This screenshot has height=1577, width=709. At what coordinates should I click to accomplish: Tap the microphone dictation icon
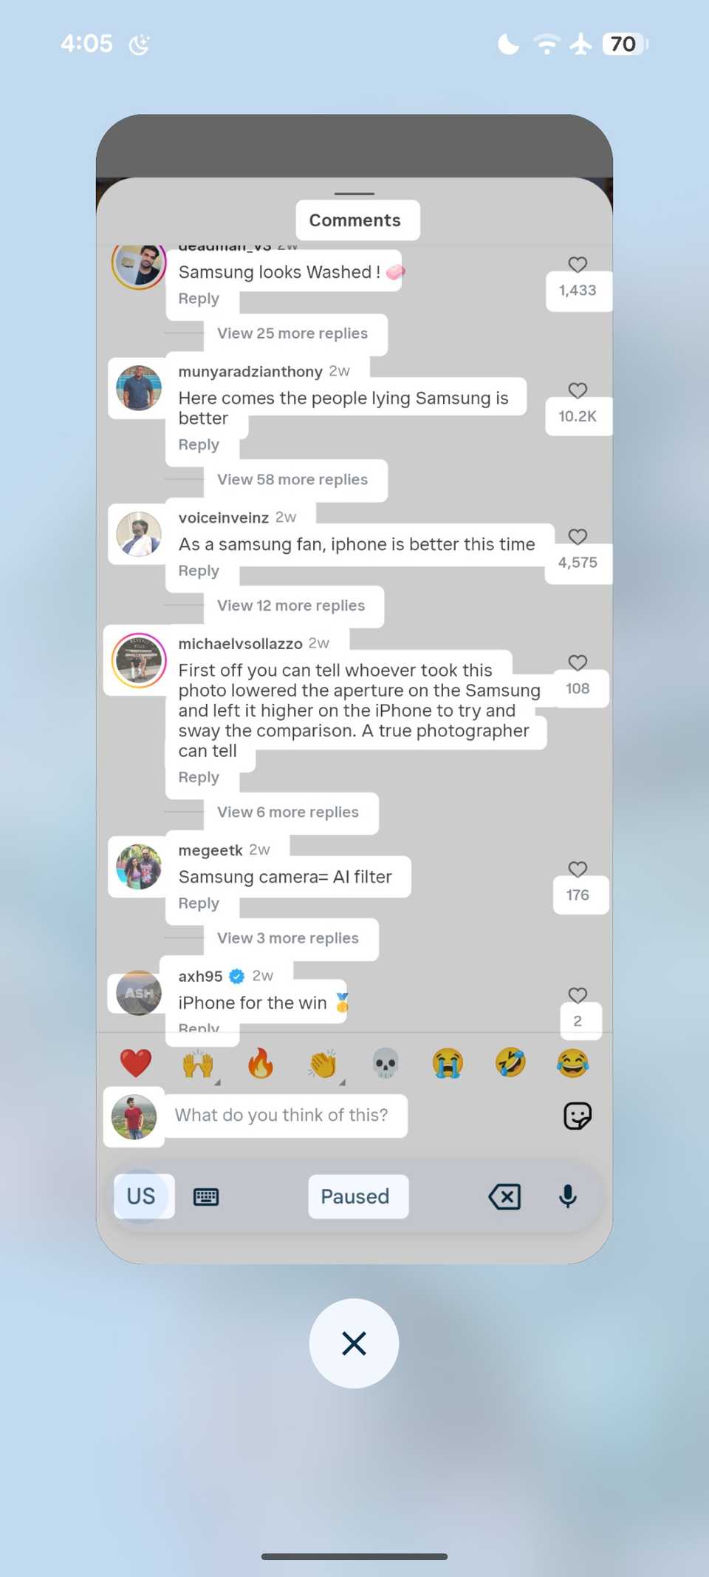[x=567, y=1196]
